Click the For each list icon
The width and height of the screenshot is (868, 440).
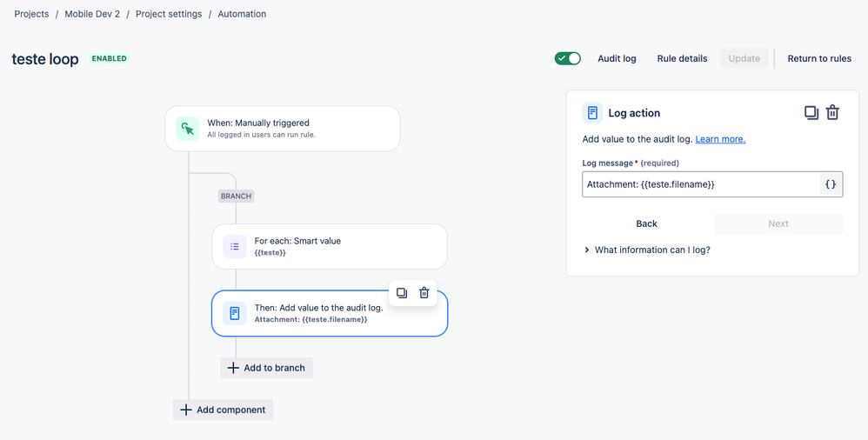click(x=235, y=246)
